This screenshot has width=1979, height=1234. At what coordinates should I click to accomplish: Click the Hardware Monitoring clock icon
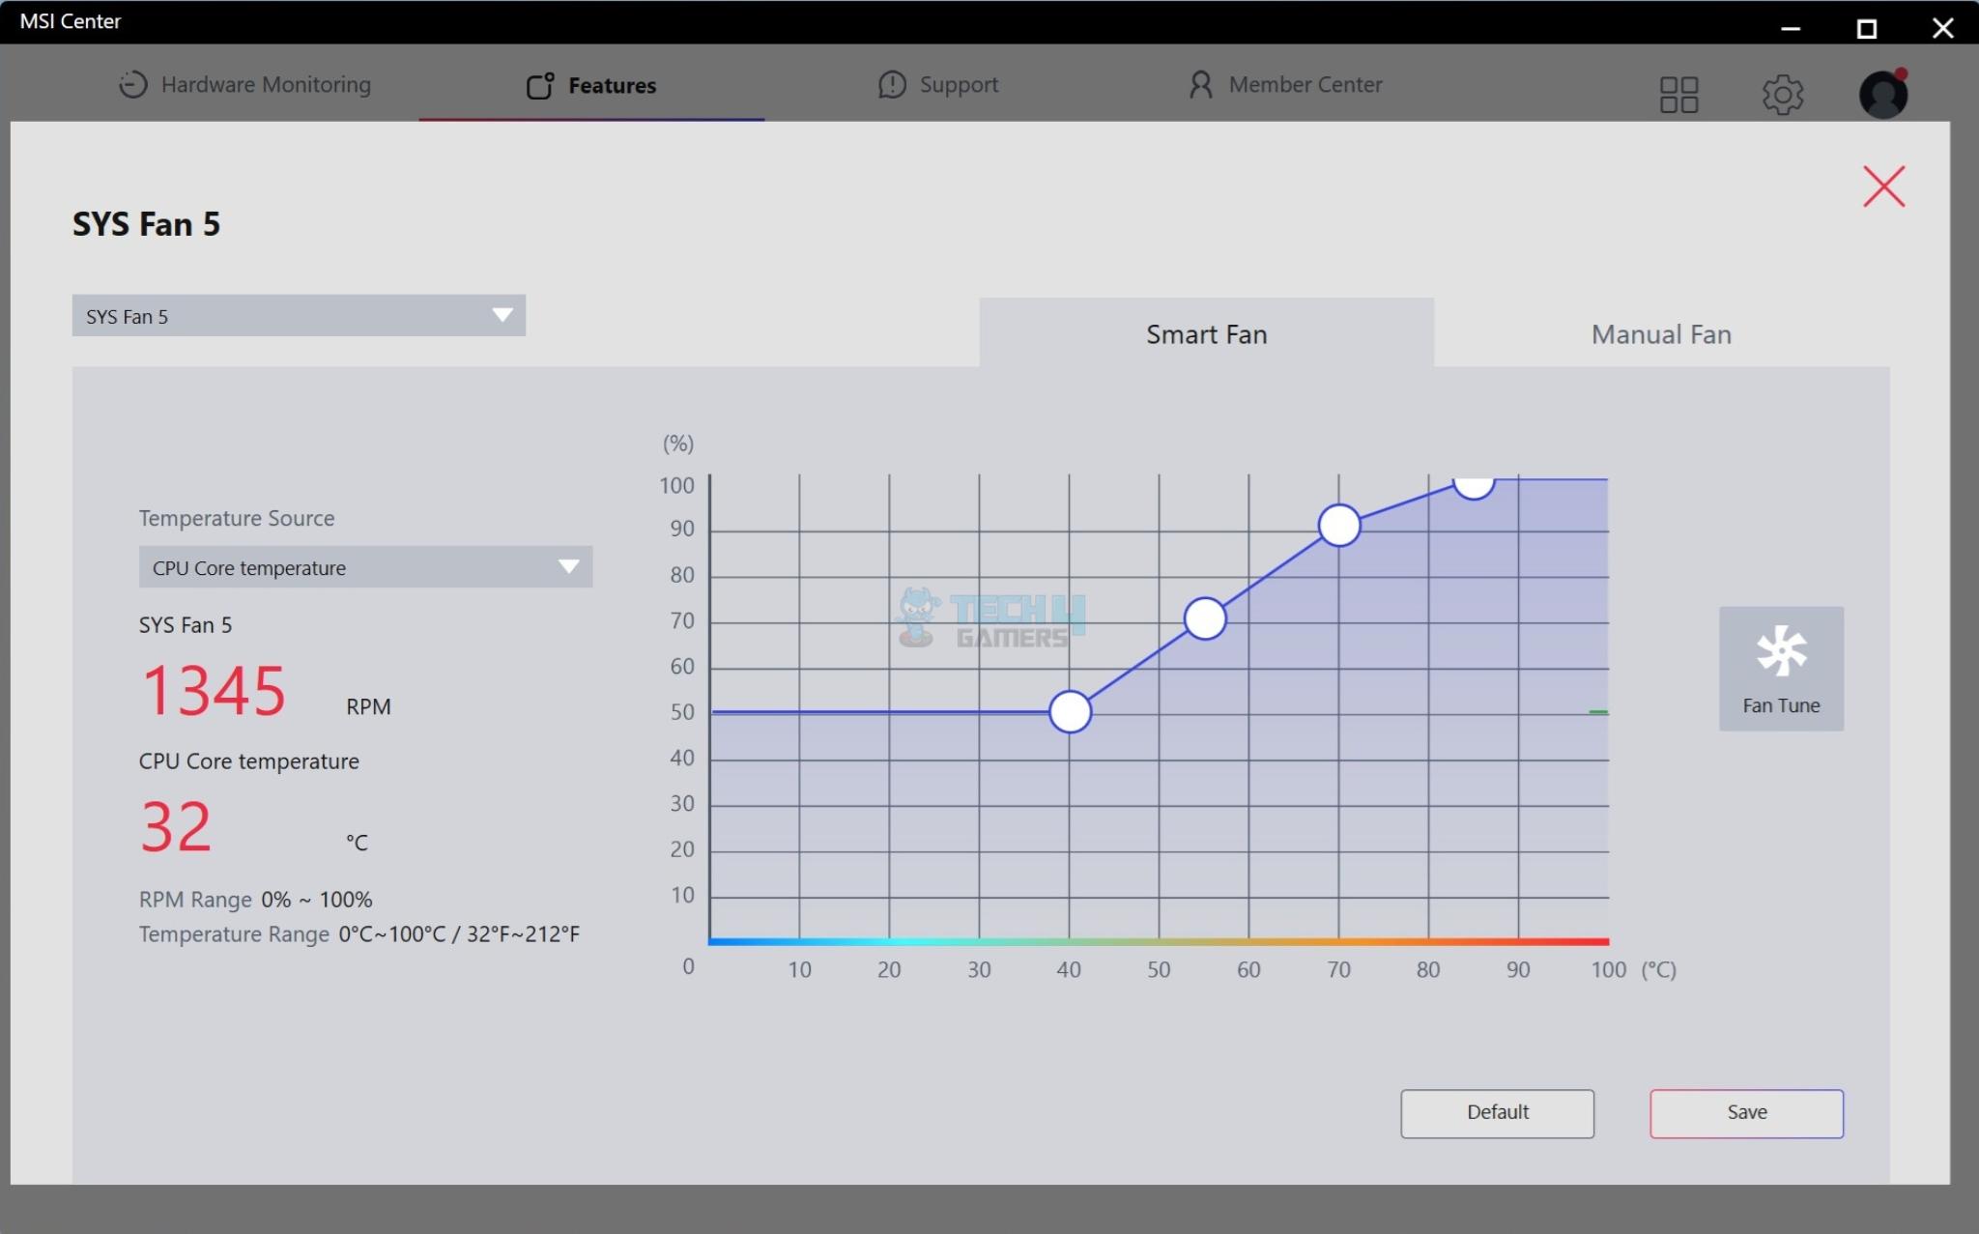[x=133, y=85]
